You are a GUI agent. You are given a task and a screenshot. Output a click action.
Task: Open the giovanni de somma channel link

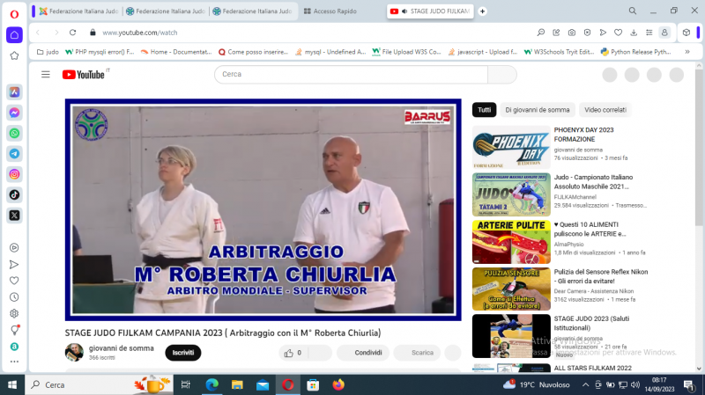coord(122,348)
